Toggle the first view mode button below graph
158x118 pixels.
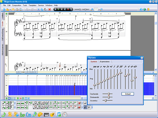click(x=9, y=98)
